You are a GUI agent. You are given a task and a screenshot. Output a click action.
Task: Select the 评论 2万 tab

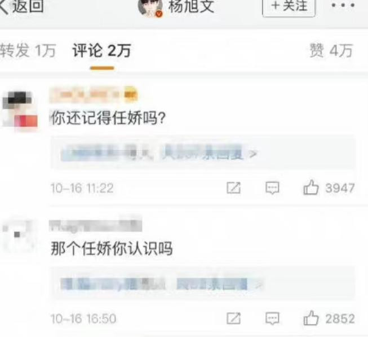coord(102,51)
